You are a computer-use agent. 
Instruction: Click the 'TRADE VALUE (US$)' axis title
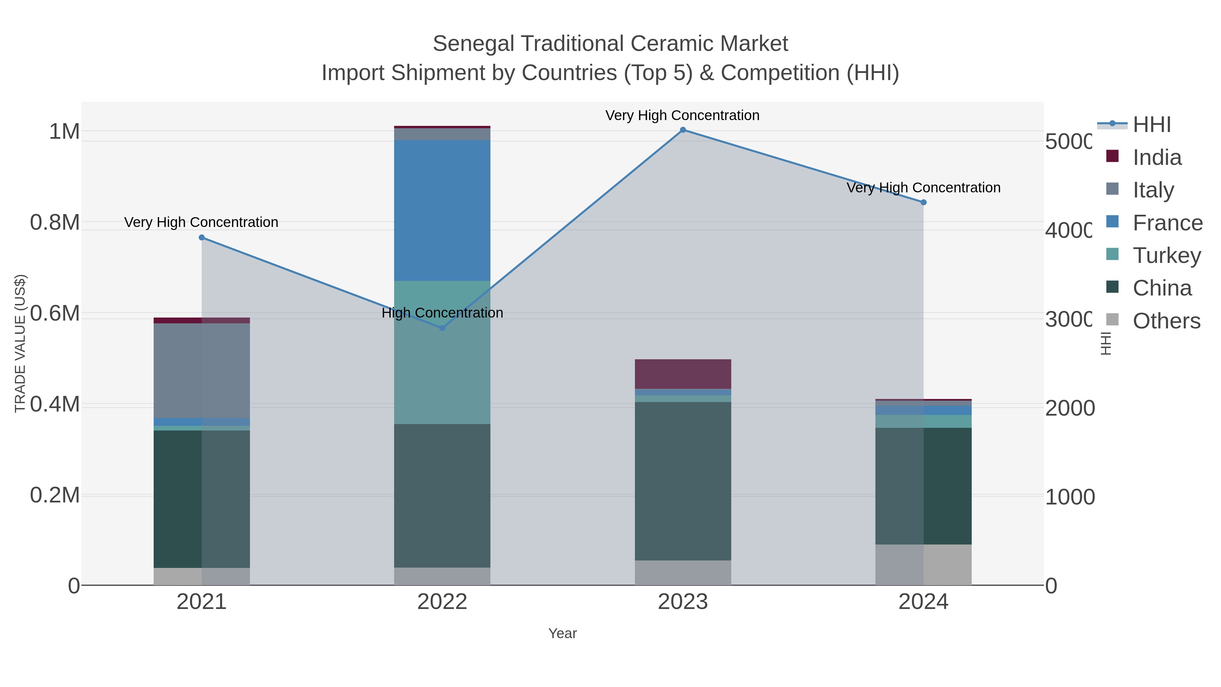click(x=20, y=343)
